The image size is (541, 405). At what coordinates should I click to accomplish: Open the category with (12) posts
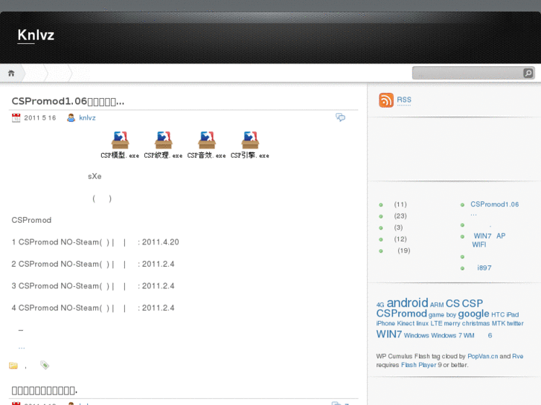coord(400,239)
